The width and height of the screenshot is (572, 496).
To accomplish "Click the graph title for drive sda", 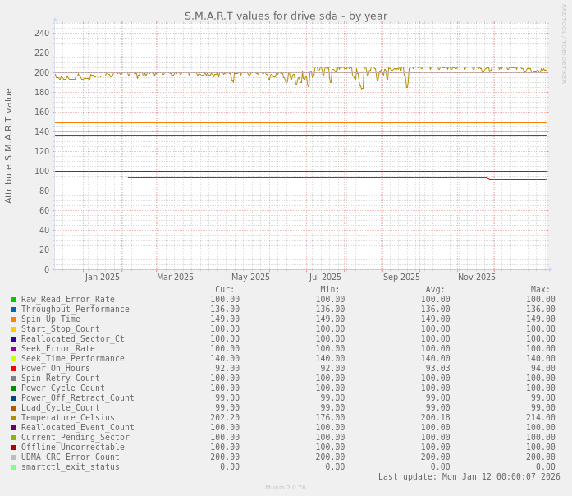I will (286, 16).
